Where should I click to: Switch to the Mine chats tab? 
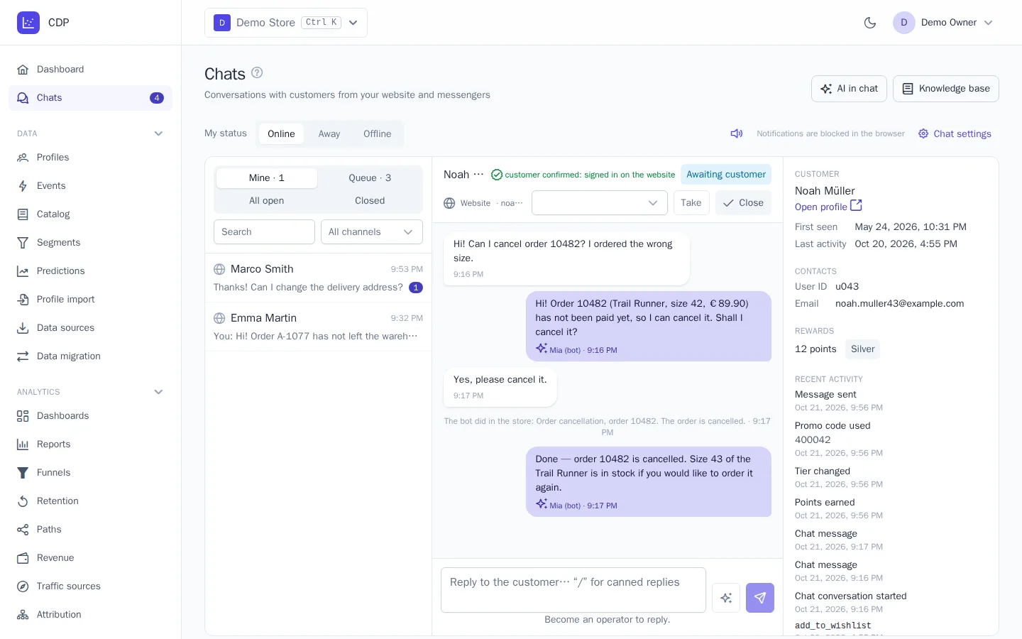pos(267,178)
